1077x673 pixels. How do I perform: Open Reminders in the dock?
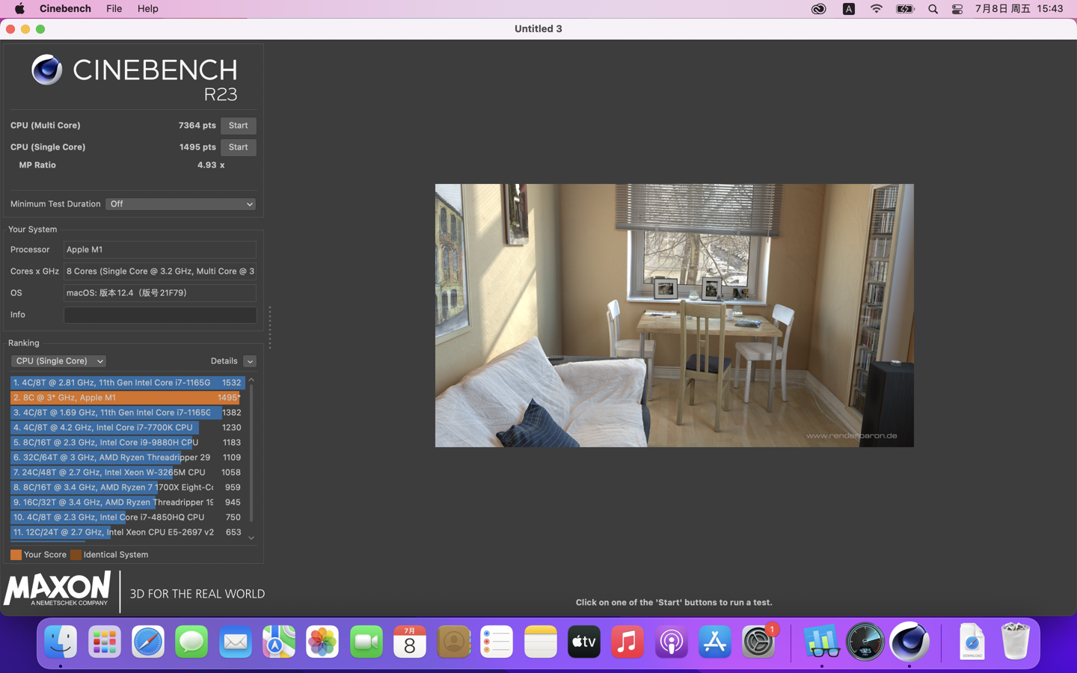(x=497, y=642)
